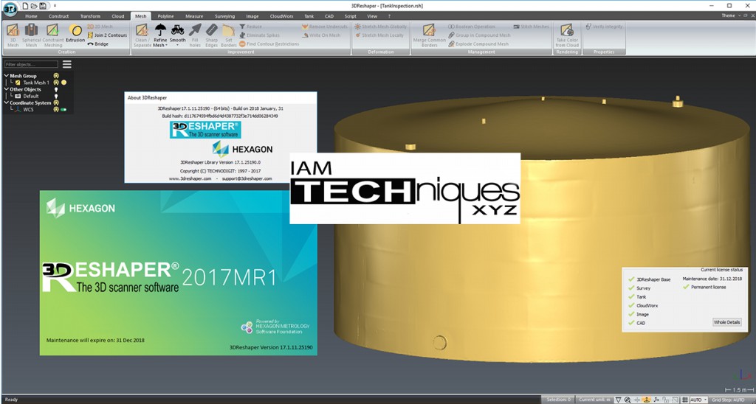The width and height of the screenshot is (756, 404).
Task: Click the selection filter triangle in status bar
Action: [618, 400]
